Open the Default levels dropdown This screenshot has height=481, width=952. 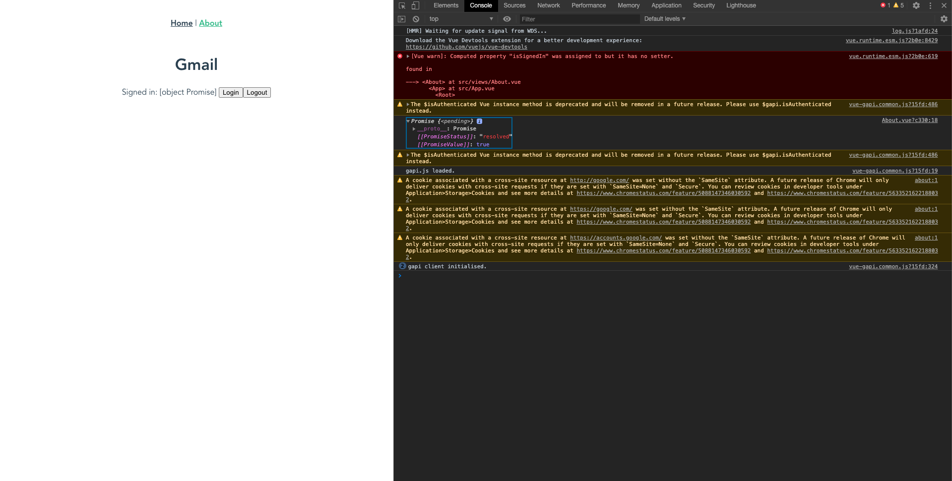coord(664,19)
